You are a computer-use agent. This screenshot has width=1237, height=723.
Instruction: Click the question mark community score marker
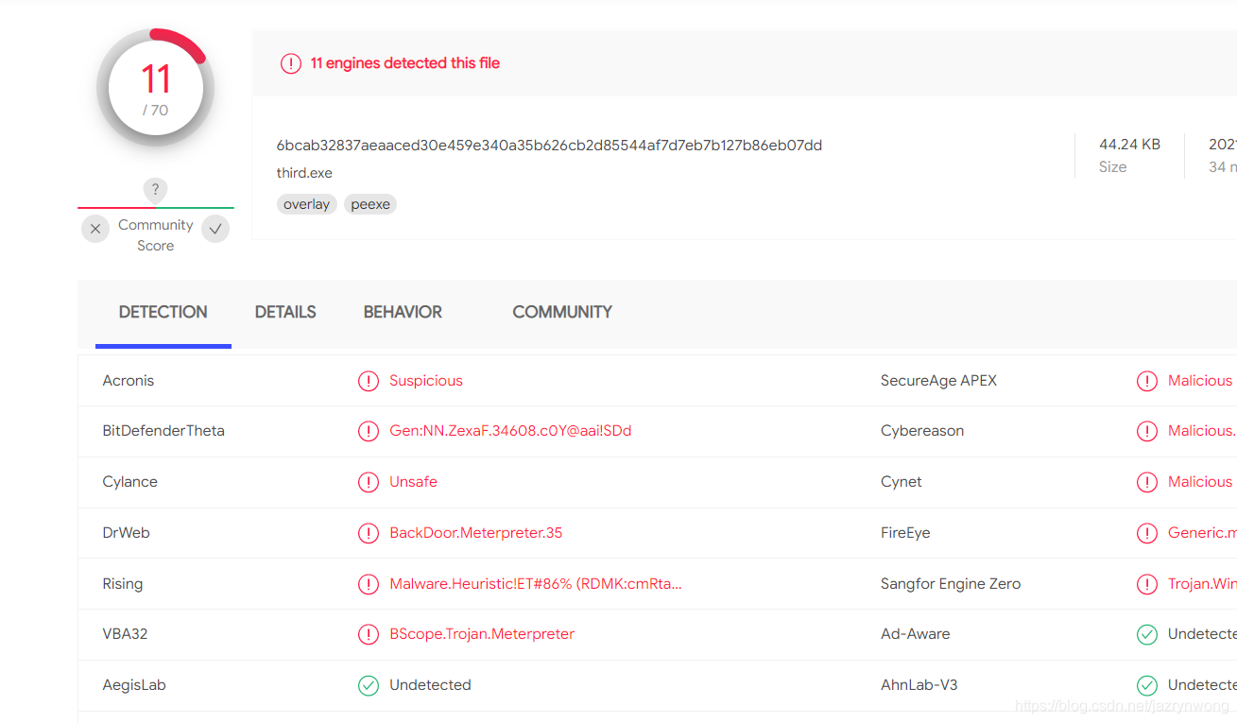click(x=155, y=189)
